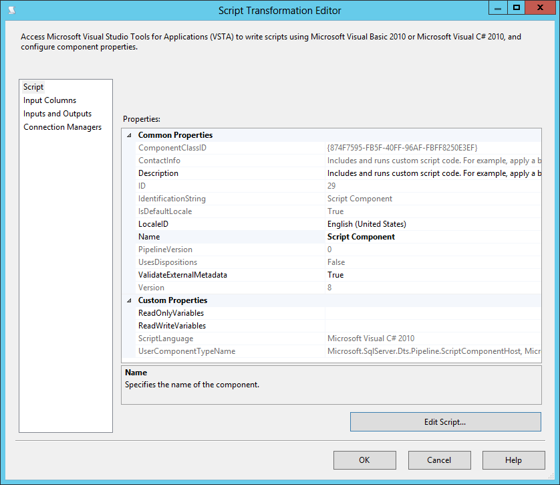Image resolution: width=560 pixels, height=485 pixels.
Task: Collapse the Common Properties group
Action: coord(128,134)
